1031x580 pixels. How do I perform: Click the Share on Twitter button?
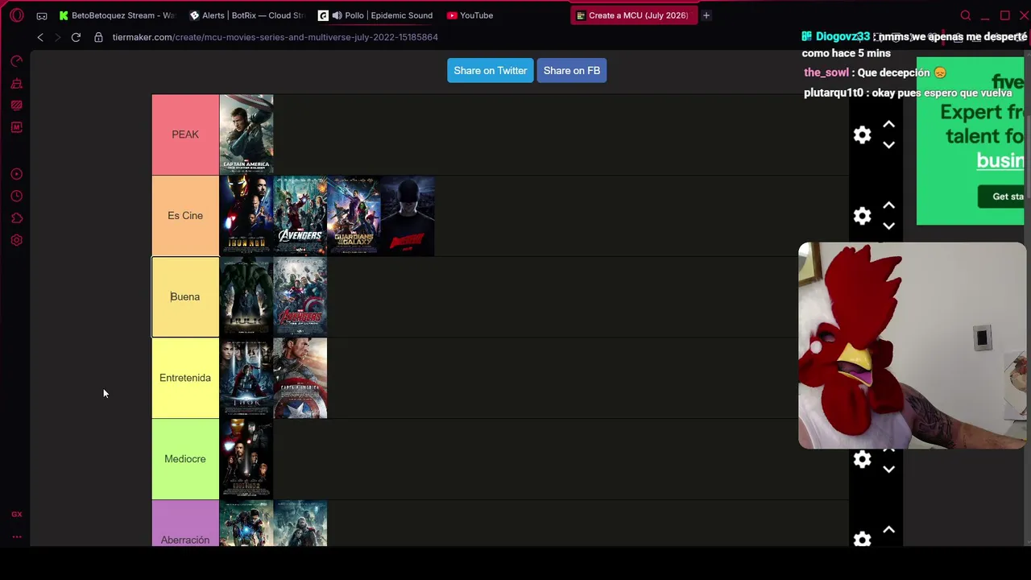pos(491,71)
